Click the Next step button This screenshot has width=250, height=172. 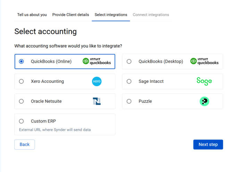pos(208,144)
